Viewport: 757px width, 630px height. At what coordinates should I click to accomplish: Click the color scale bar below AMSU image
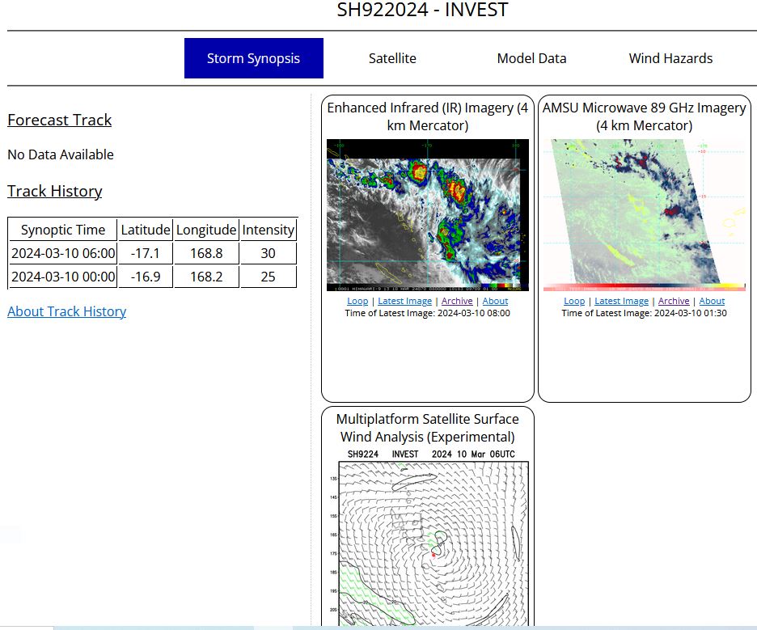(x=645, y=287)
